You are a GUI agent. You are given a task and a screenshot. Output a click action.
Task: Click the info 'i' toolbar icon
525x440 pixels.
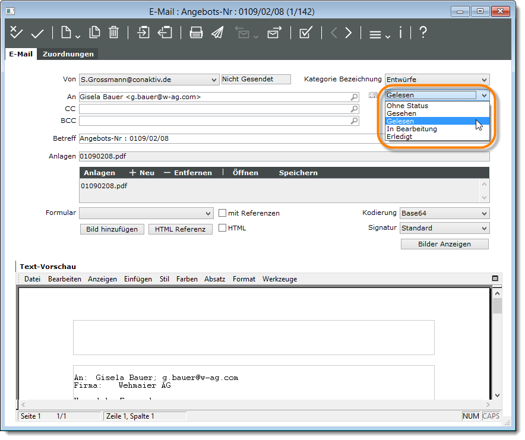click(401, 33)
